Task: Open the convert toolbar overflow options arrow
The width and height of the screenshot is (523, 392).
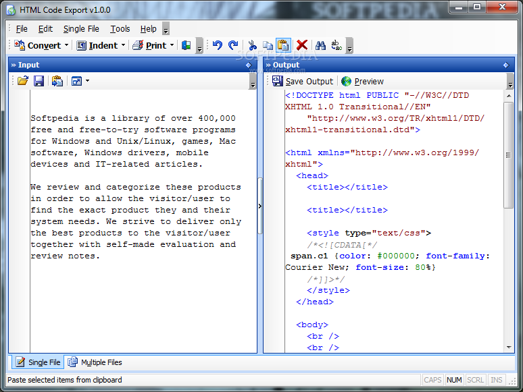Action: [x=199, y=46]
